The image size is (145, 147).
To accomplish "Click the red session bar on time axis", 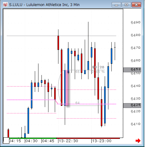I will [88, 138].
